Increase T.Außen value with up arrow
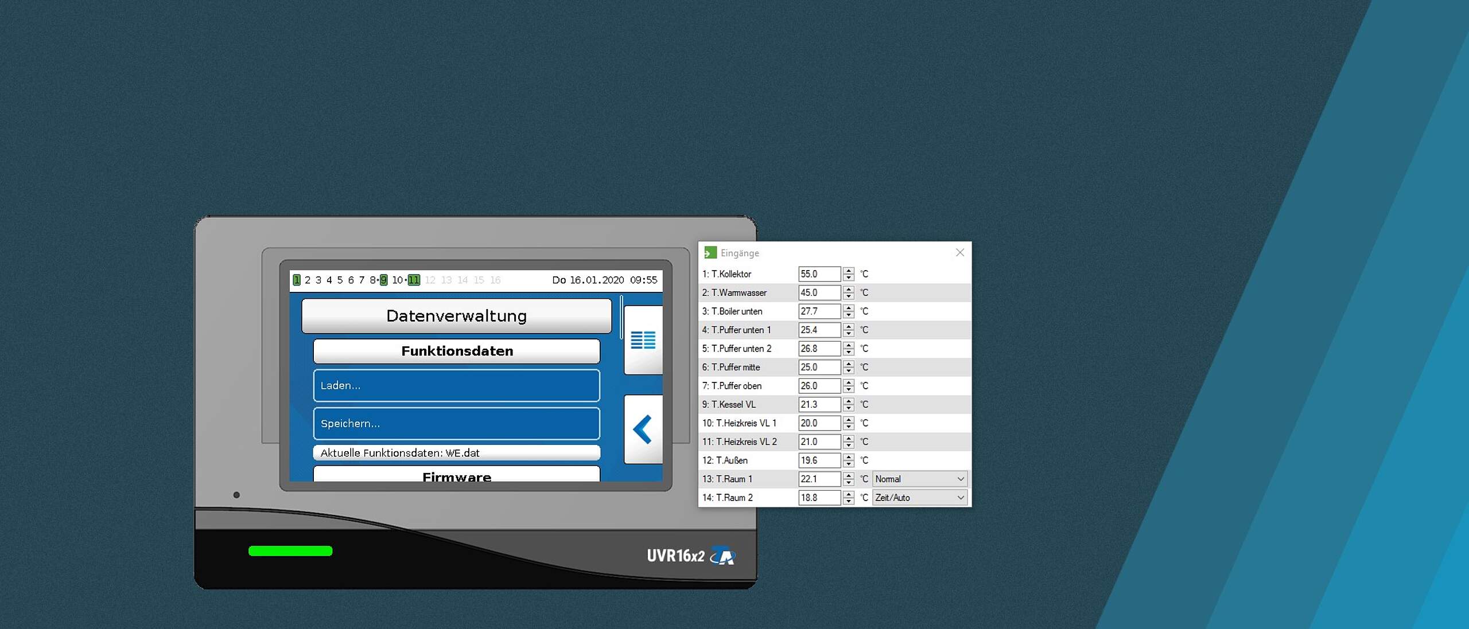Screen dimensions: 1469x629 coord(849,457)
